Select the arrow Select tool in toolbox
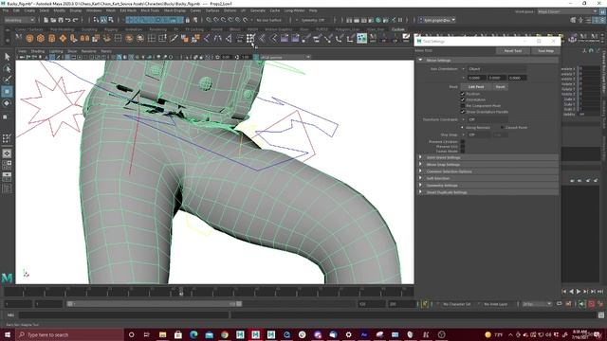Viewport: 607px width, 341px height. (x=7, y=57)
